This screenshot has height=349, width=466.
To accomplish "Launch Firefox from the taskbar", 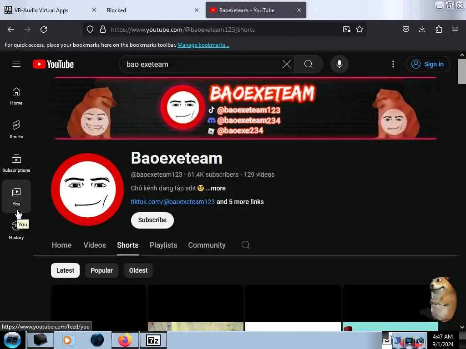I will [x=125, y=340].
